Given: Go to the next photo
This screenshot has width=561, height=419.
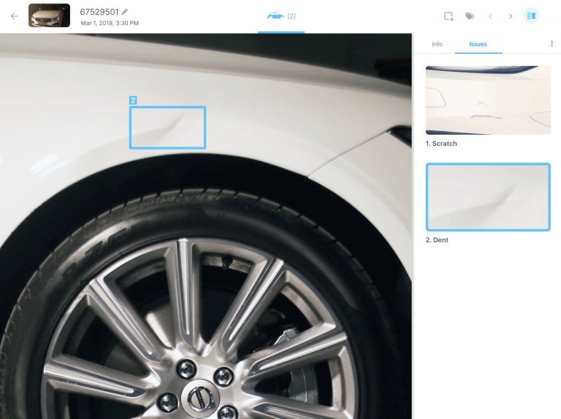Looking at the screenshot, I should [511, 16].
